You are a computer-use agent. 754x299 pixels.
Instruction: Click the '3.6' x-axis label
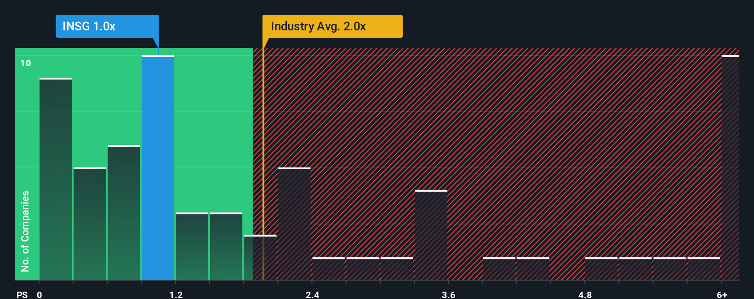pos(449,294)
